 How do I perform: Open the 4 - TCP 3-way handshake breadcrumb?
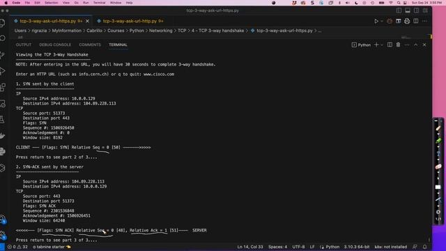coord(217,31)
